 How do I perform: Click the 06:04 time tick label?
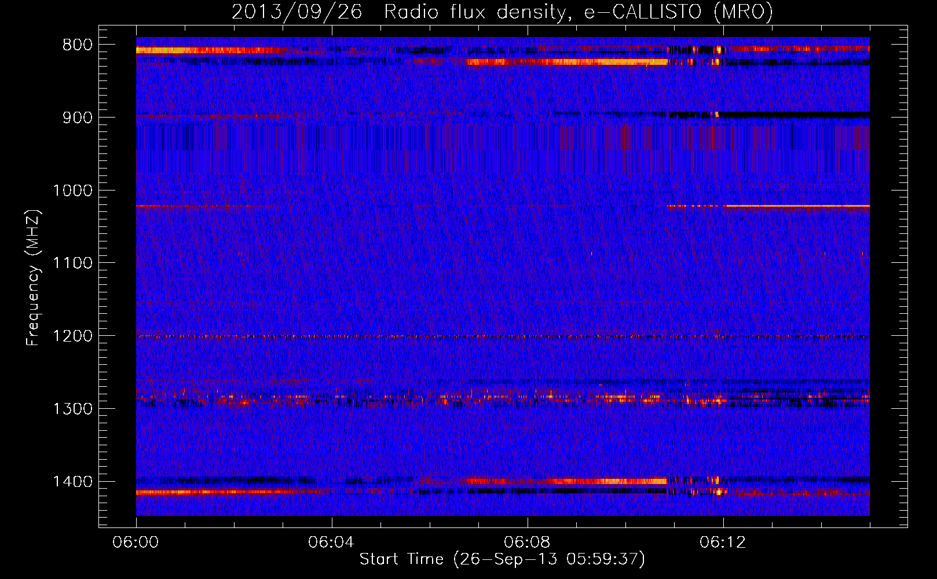tap(332, 543)
